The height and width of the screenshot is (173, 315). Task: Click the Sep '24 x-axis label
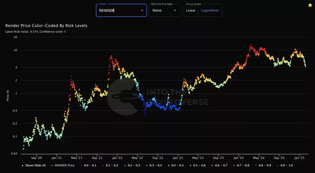tap(279, 158)
